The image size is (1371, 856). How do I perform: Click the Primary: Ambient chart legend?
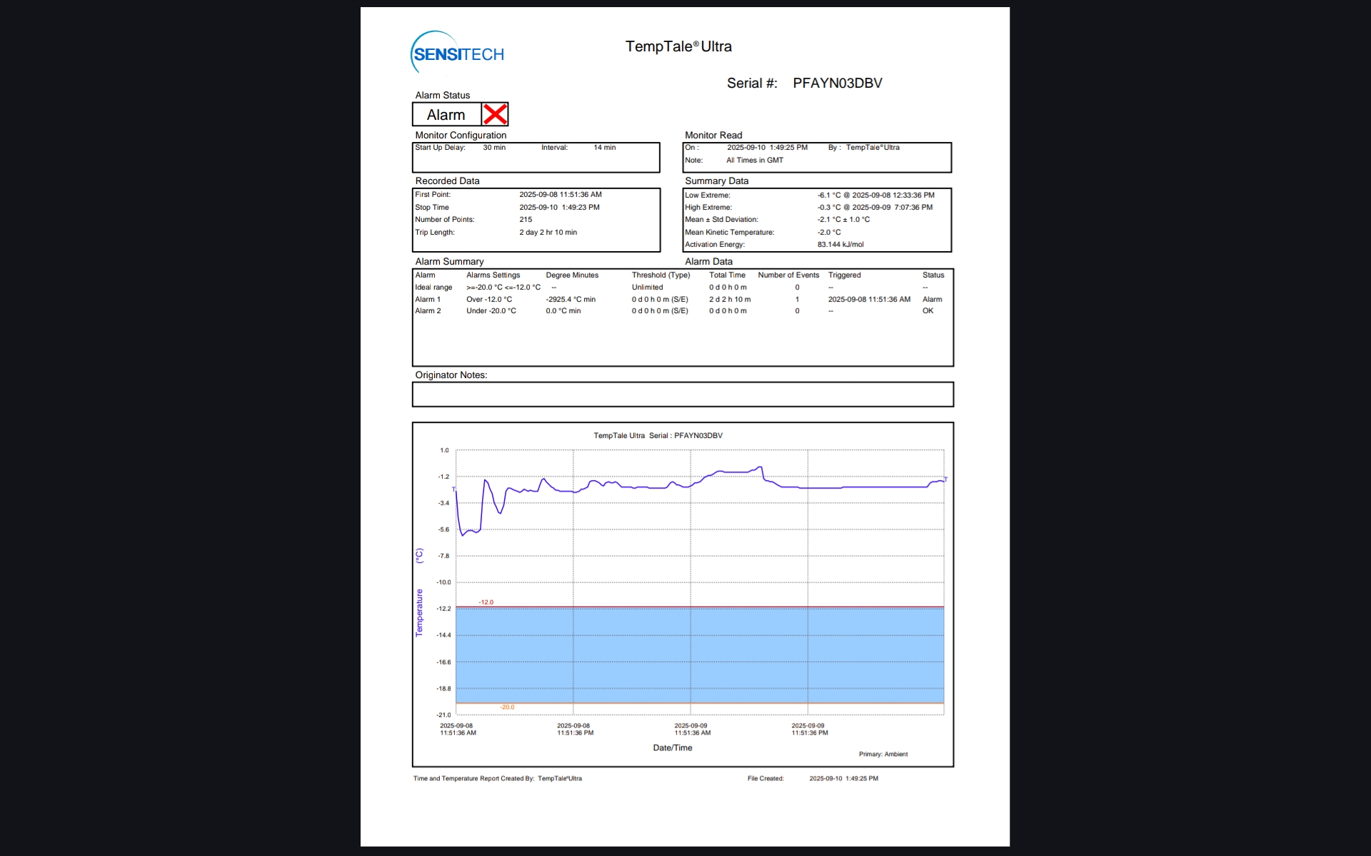883,754
